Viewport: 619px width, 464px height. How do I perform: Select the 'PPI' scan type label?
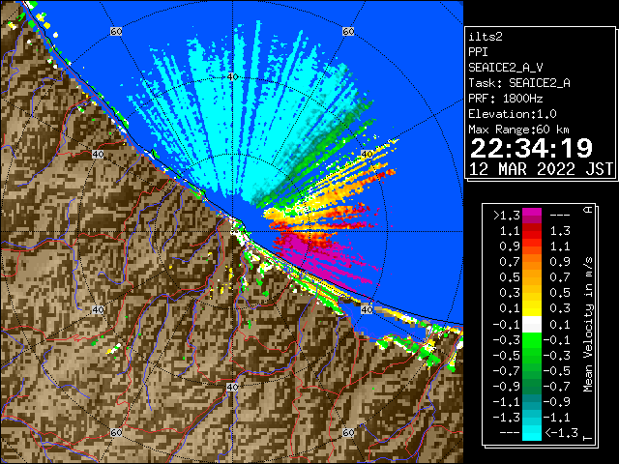[478, 52]
